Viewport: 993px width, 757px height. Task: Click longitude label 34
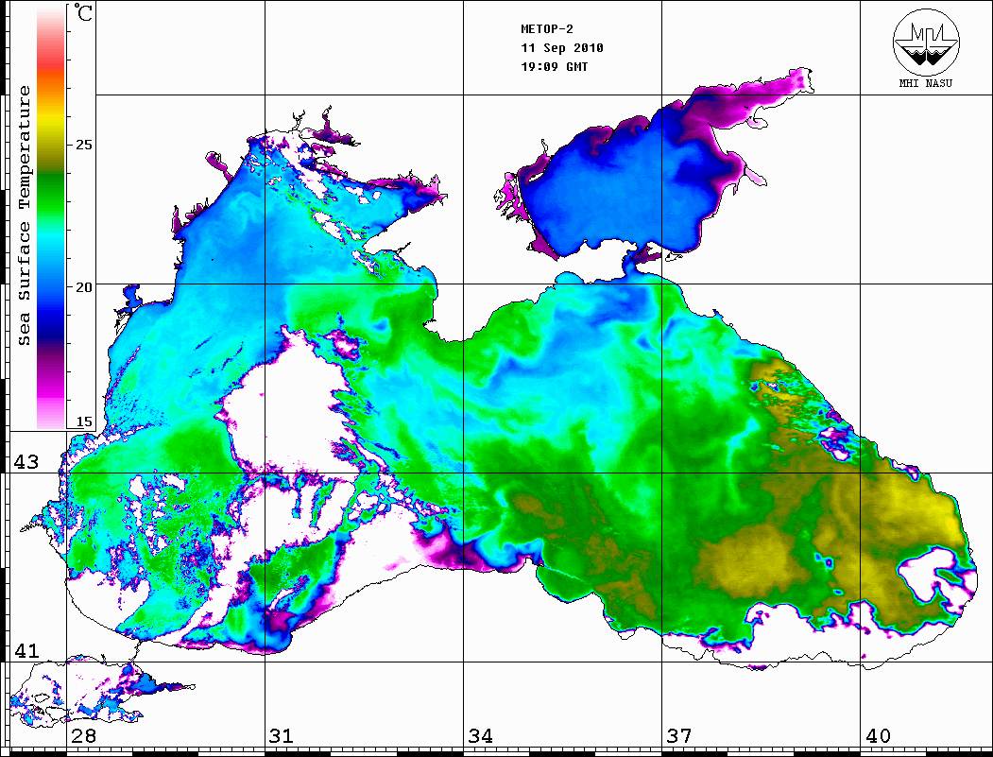tap(480, 736)
